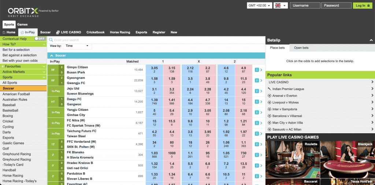The image size is (375, 185).
Task: Click the Home house icon in navigation
Action: [x=4, y=32]
